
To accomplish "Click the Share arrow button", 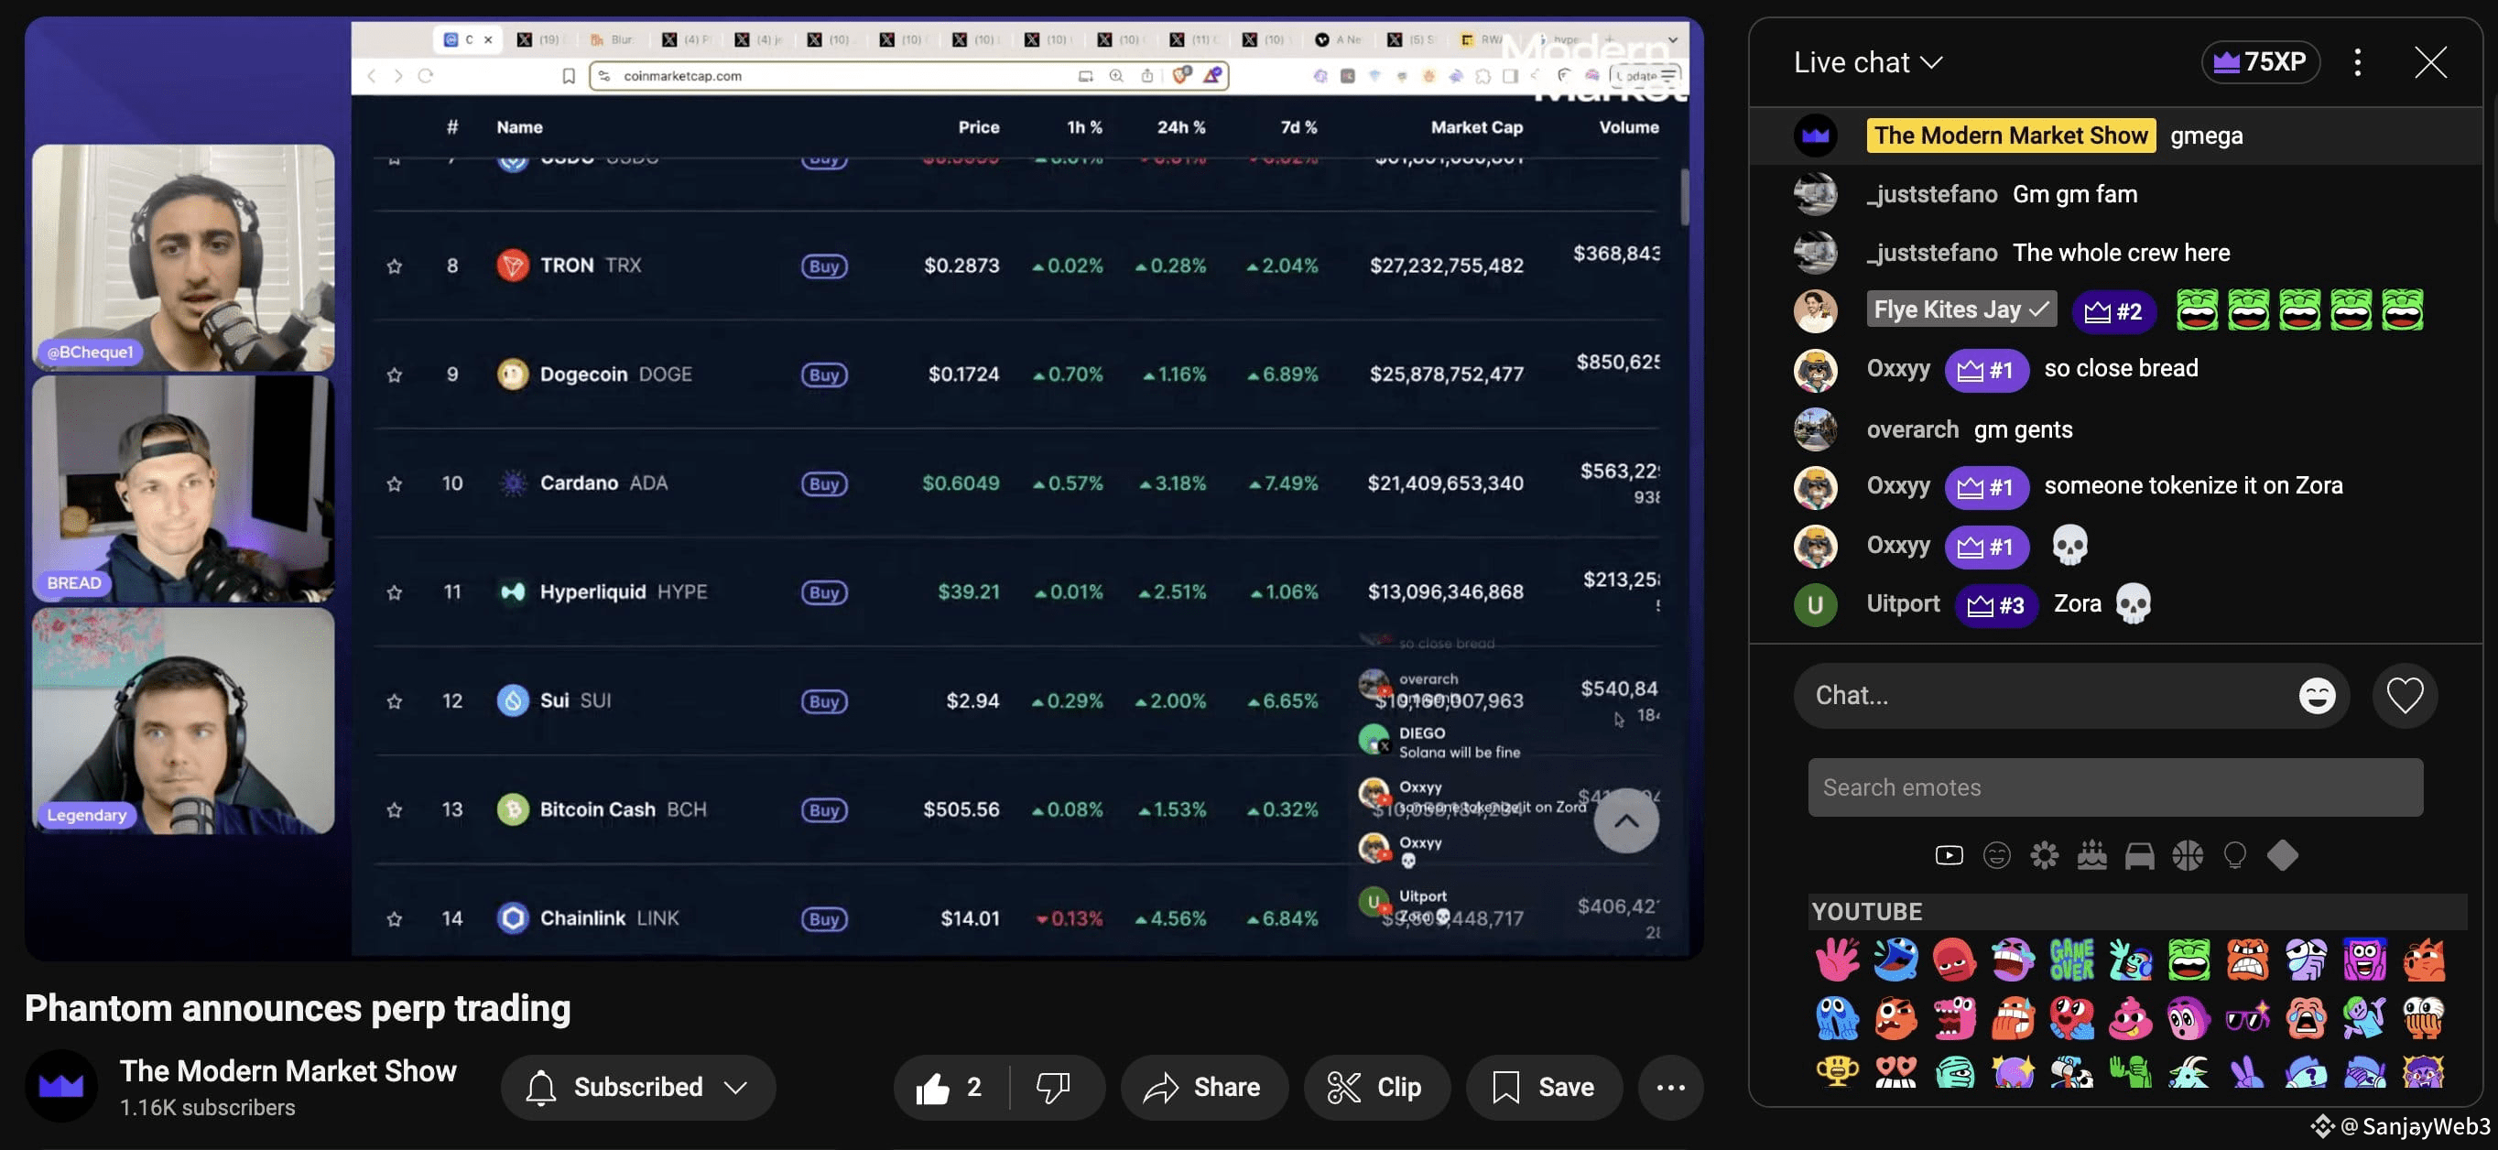I will click(x=1203, y=1087).
